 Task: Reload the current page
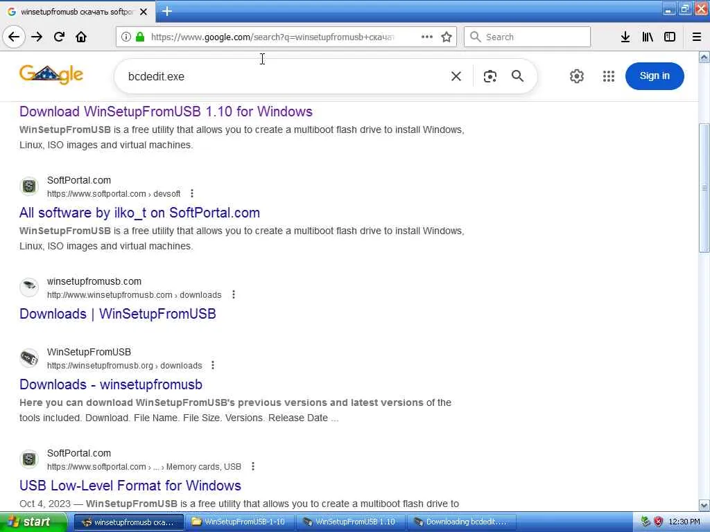(60, 37)
